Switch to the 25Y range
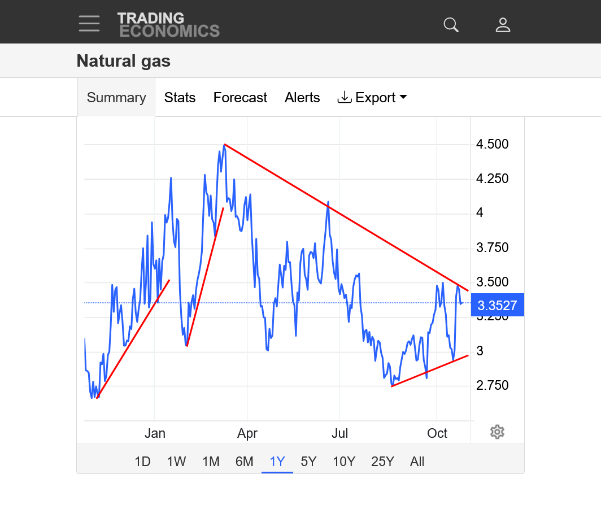This screenshot has width=601, height=509. click(382, 462)
